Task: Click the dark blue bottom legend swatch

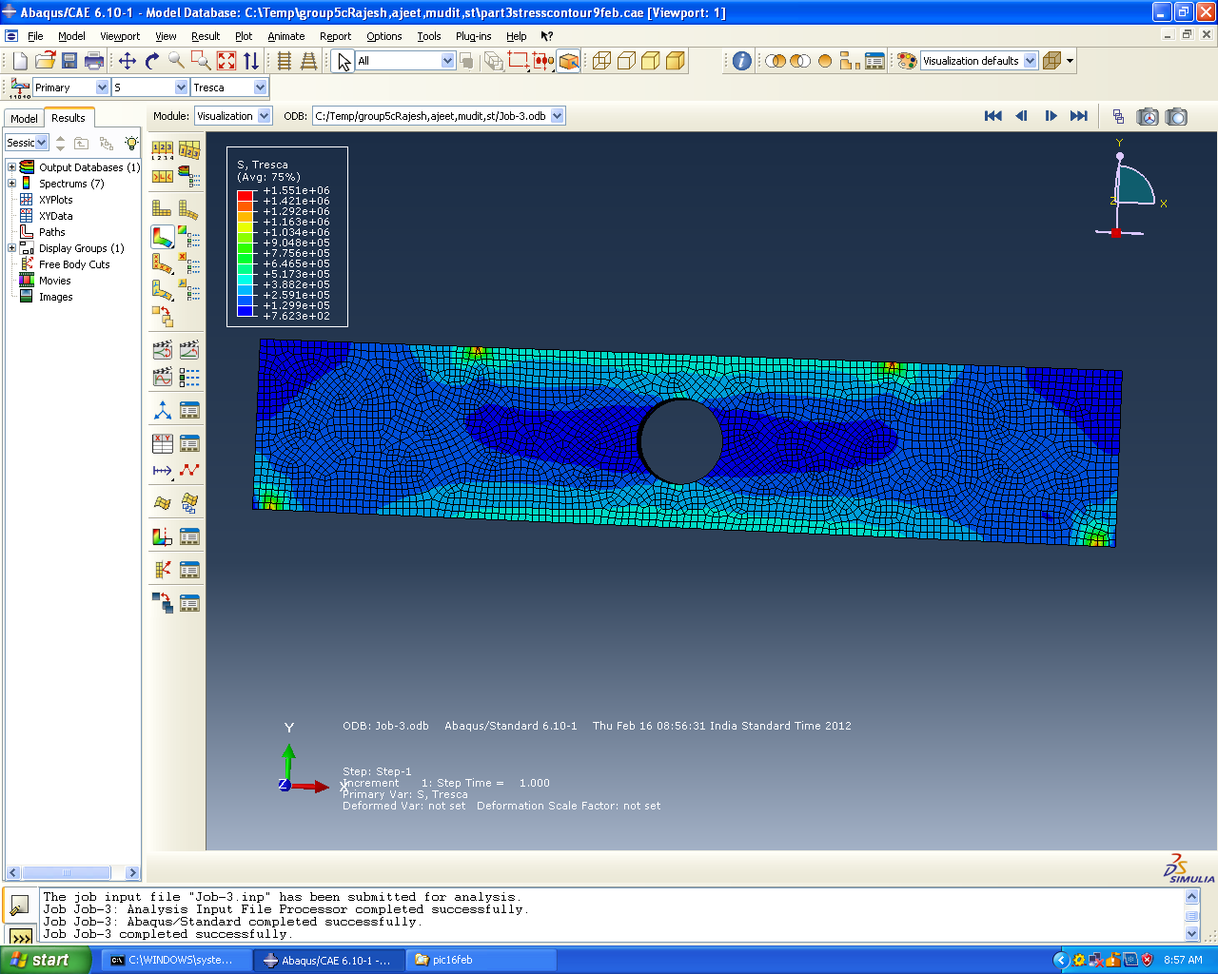Action: [x=245, y=310]
